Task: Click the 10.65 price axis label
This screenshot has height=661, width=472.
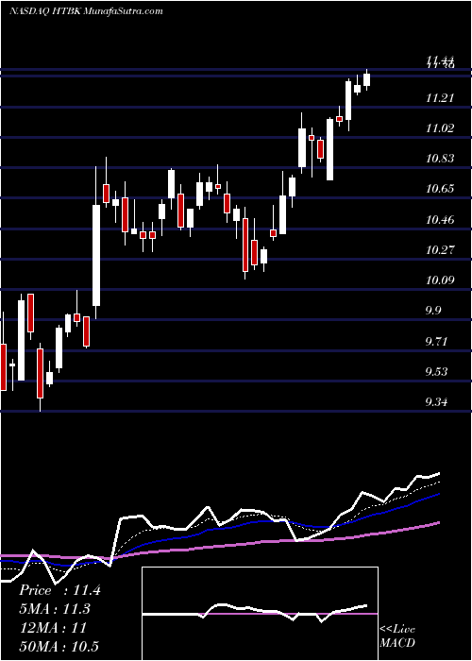Action: click(440, 189)
